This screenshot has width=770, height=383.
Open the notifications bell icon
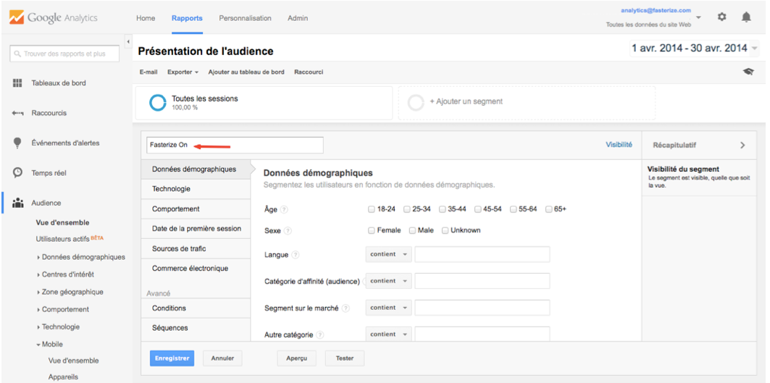pos(746,17)
